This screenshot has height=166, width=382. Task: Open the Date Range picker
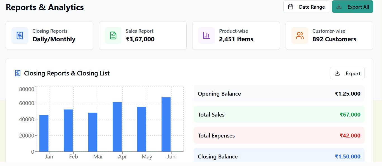(x=306, y=7)
